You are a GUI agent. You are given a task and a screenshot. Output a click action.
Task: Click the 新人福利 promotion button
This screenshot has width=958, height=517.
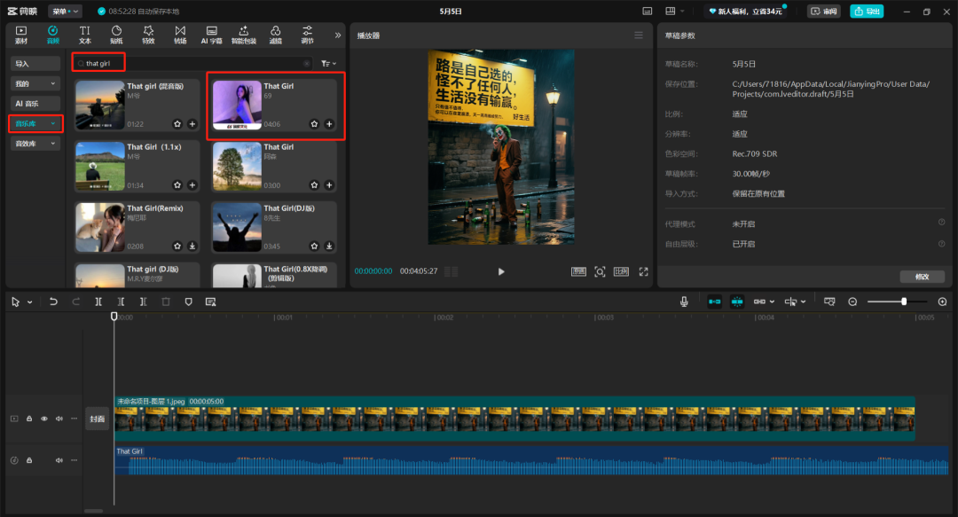(746, 11)
